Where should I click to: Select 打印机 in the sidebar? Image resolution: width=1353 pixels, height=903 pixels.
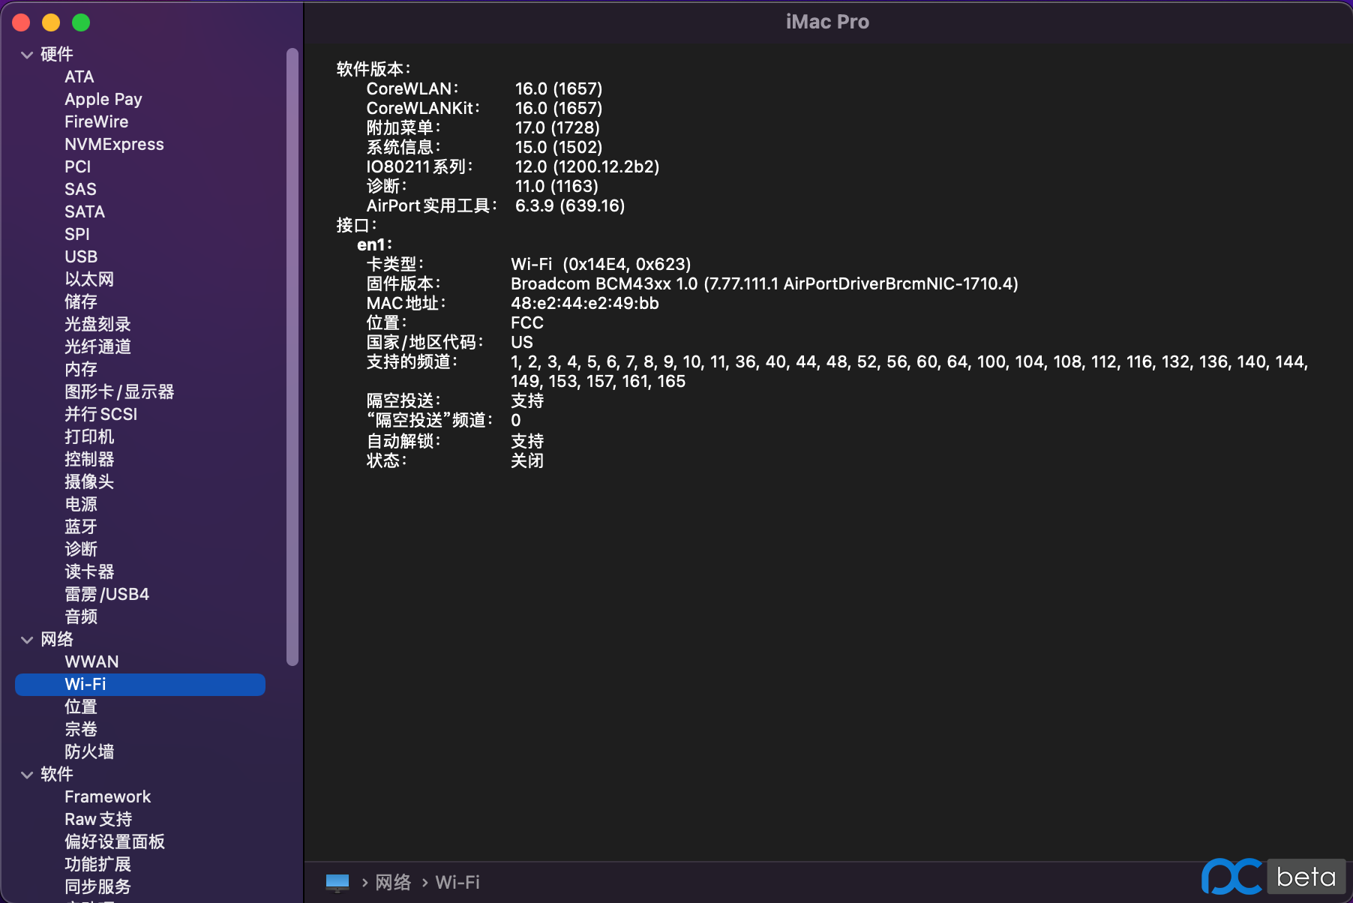[x=89, y=436]
